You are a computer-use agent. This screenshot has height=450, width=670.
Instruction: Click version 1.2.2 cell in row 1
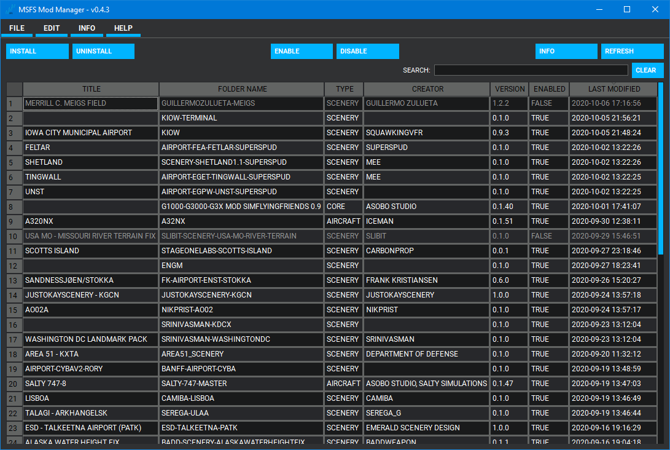click(509, 103)
